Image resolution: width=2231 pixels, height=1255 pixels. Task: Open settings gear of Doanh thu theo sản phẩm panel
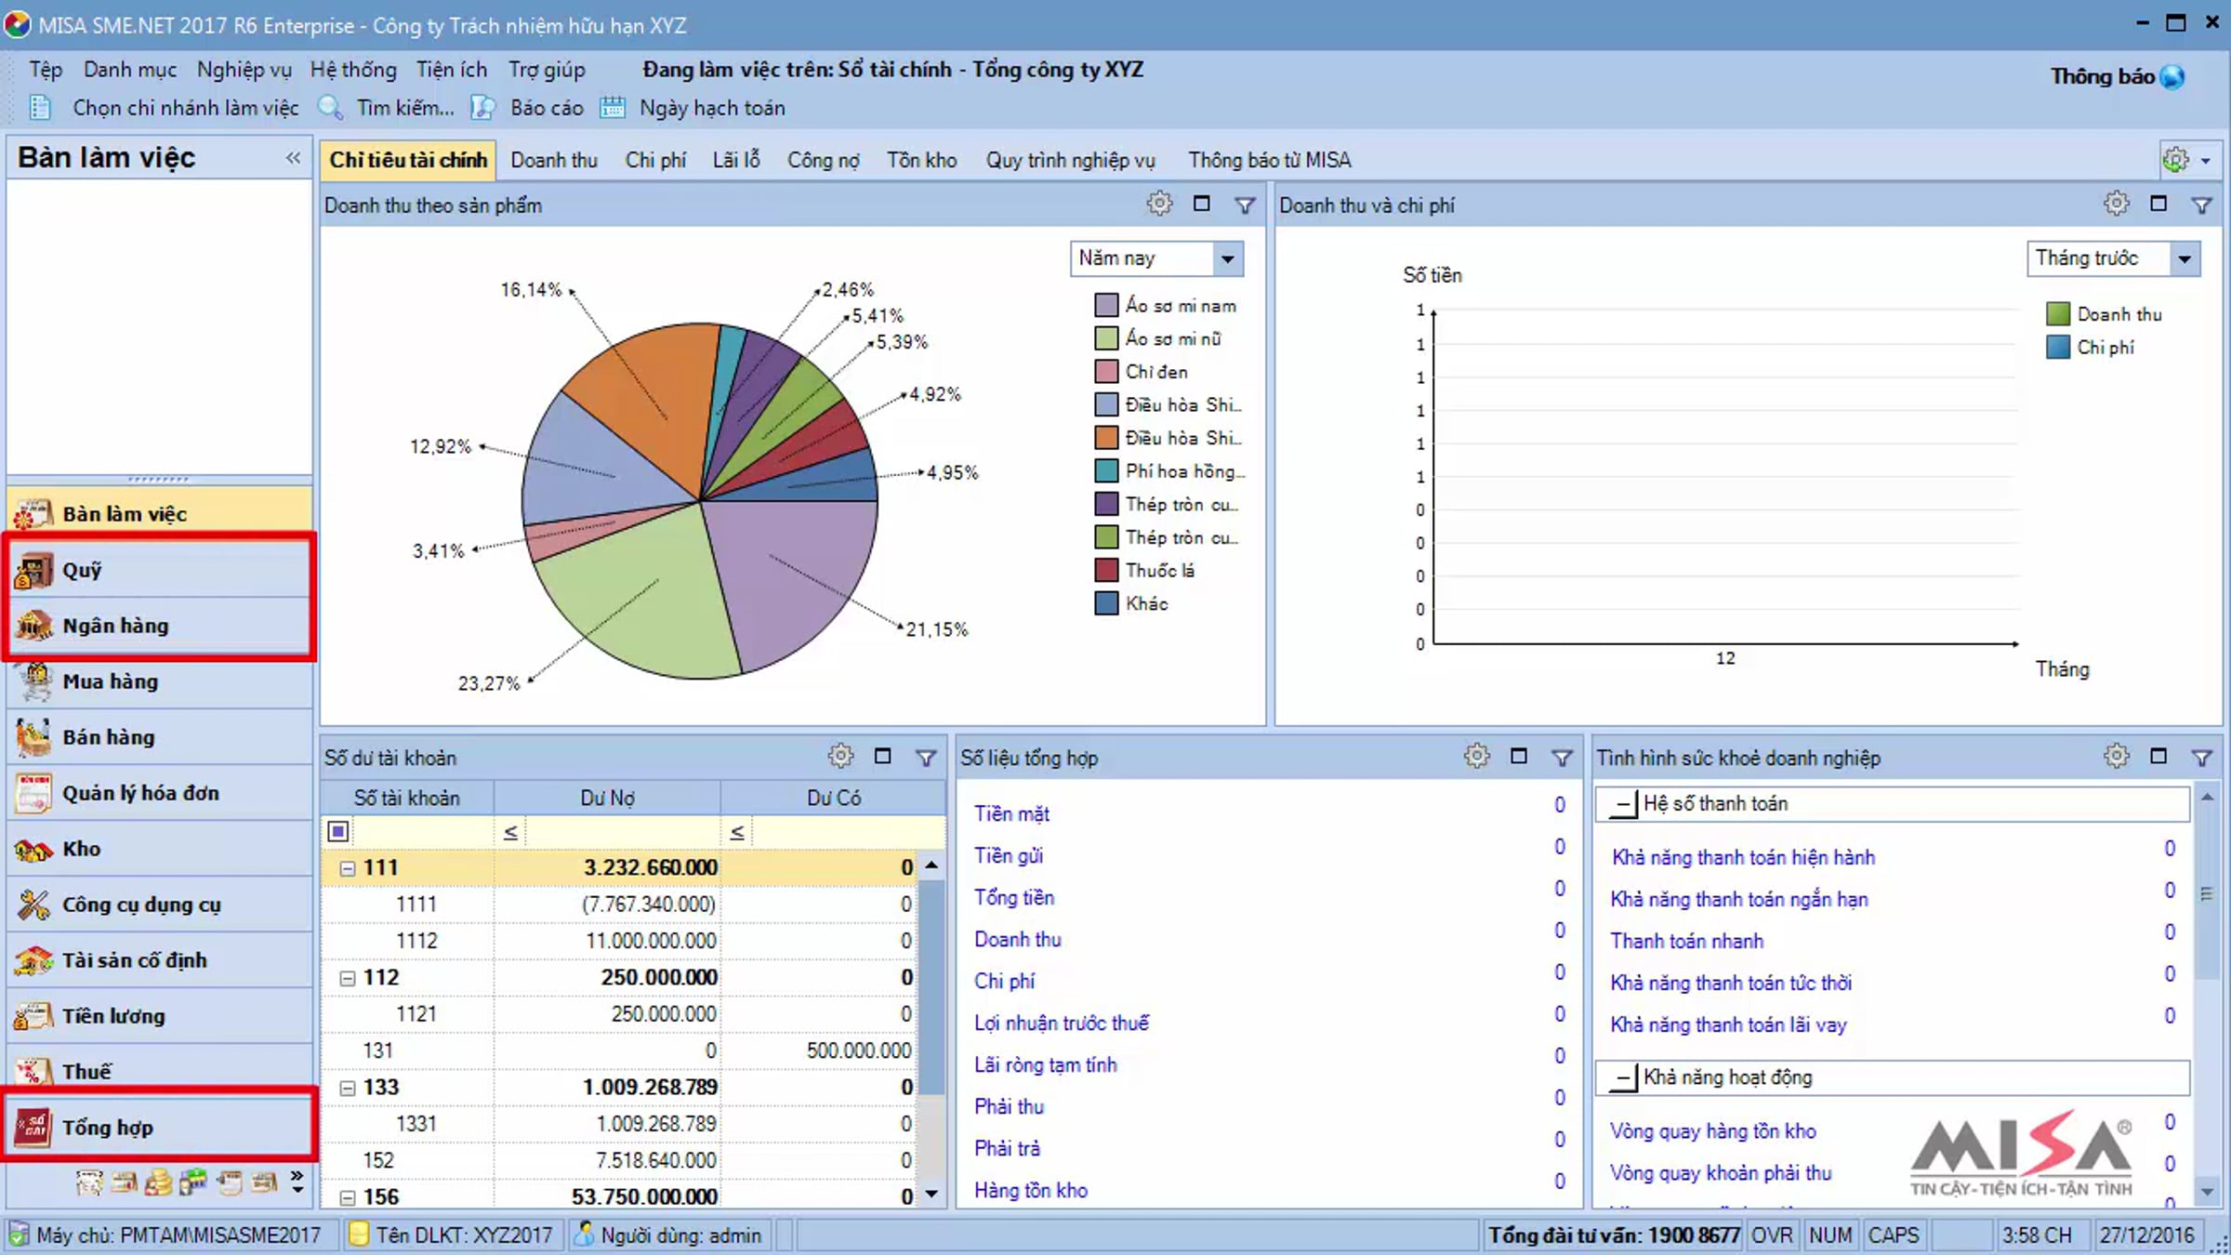coord(1159,204)
